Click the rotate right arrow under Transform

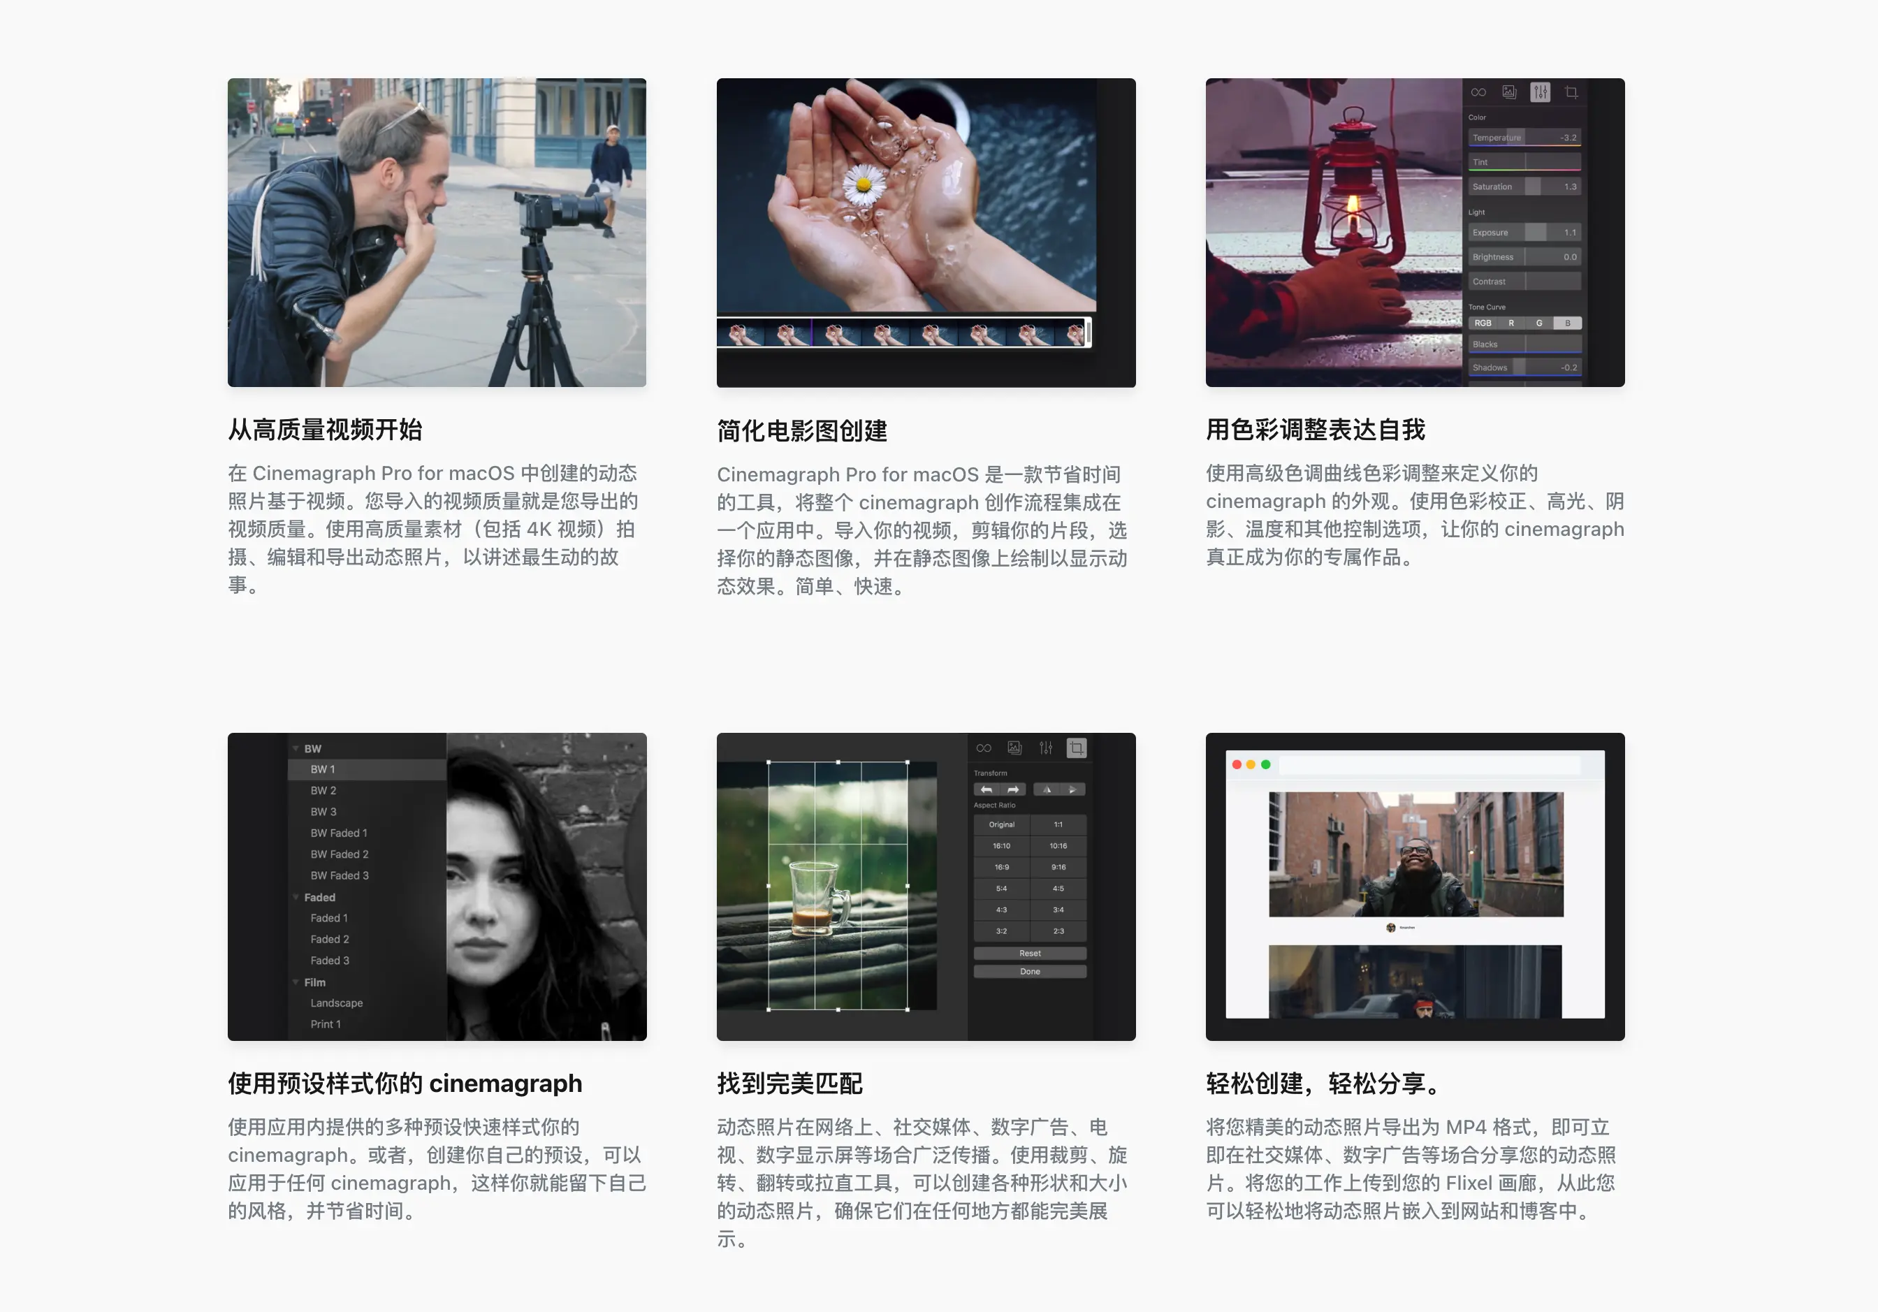[x=1014, y=789]
